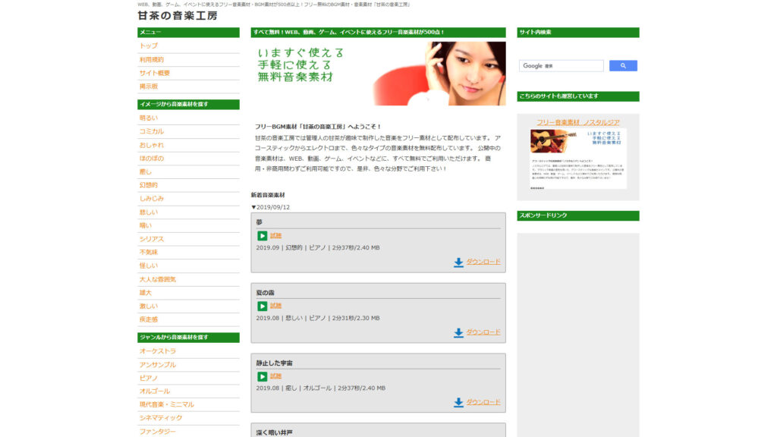The width and height of the screenshot is (777, 437).
Task: Click 2019.09 | 幻想的 | ピアノ info line
Action: [318, 248]
